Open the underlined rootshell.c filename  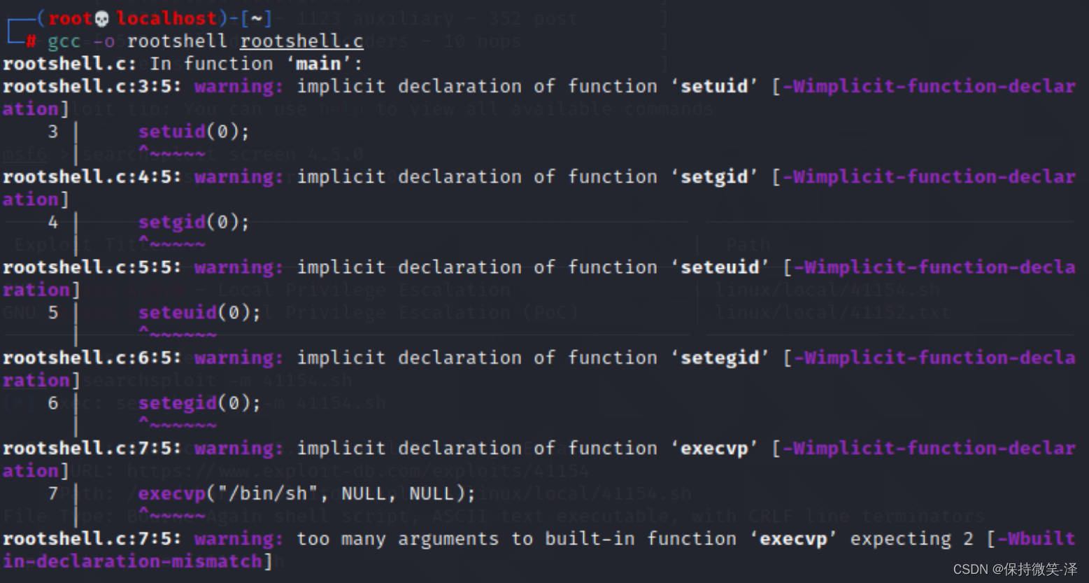click(x=301, y=41)
